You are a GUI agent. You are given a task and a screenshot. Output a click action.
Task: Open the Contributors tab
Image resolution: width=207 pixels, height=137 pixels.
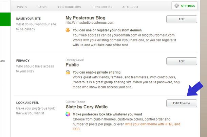tap(70, 7)
